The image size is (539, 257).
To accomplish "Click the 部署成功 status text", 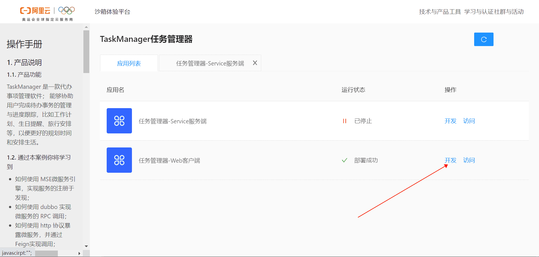I will (366, 160).
